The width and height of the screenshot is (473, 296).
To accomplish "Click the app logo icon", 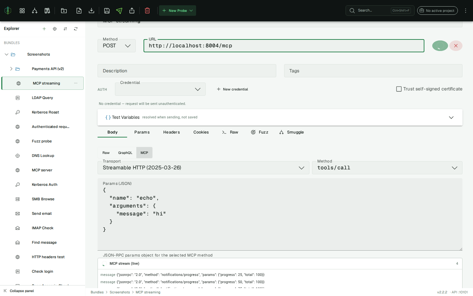I will pyautogui.click(x=8, y=11).
